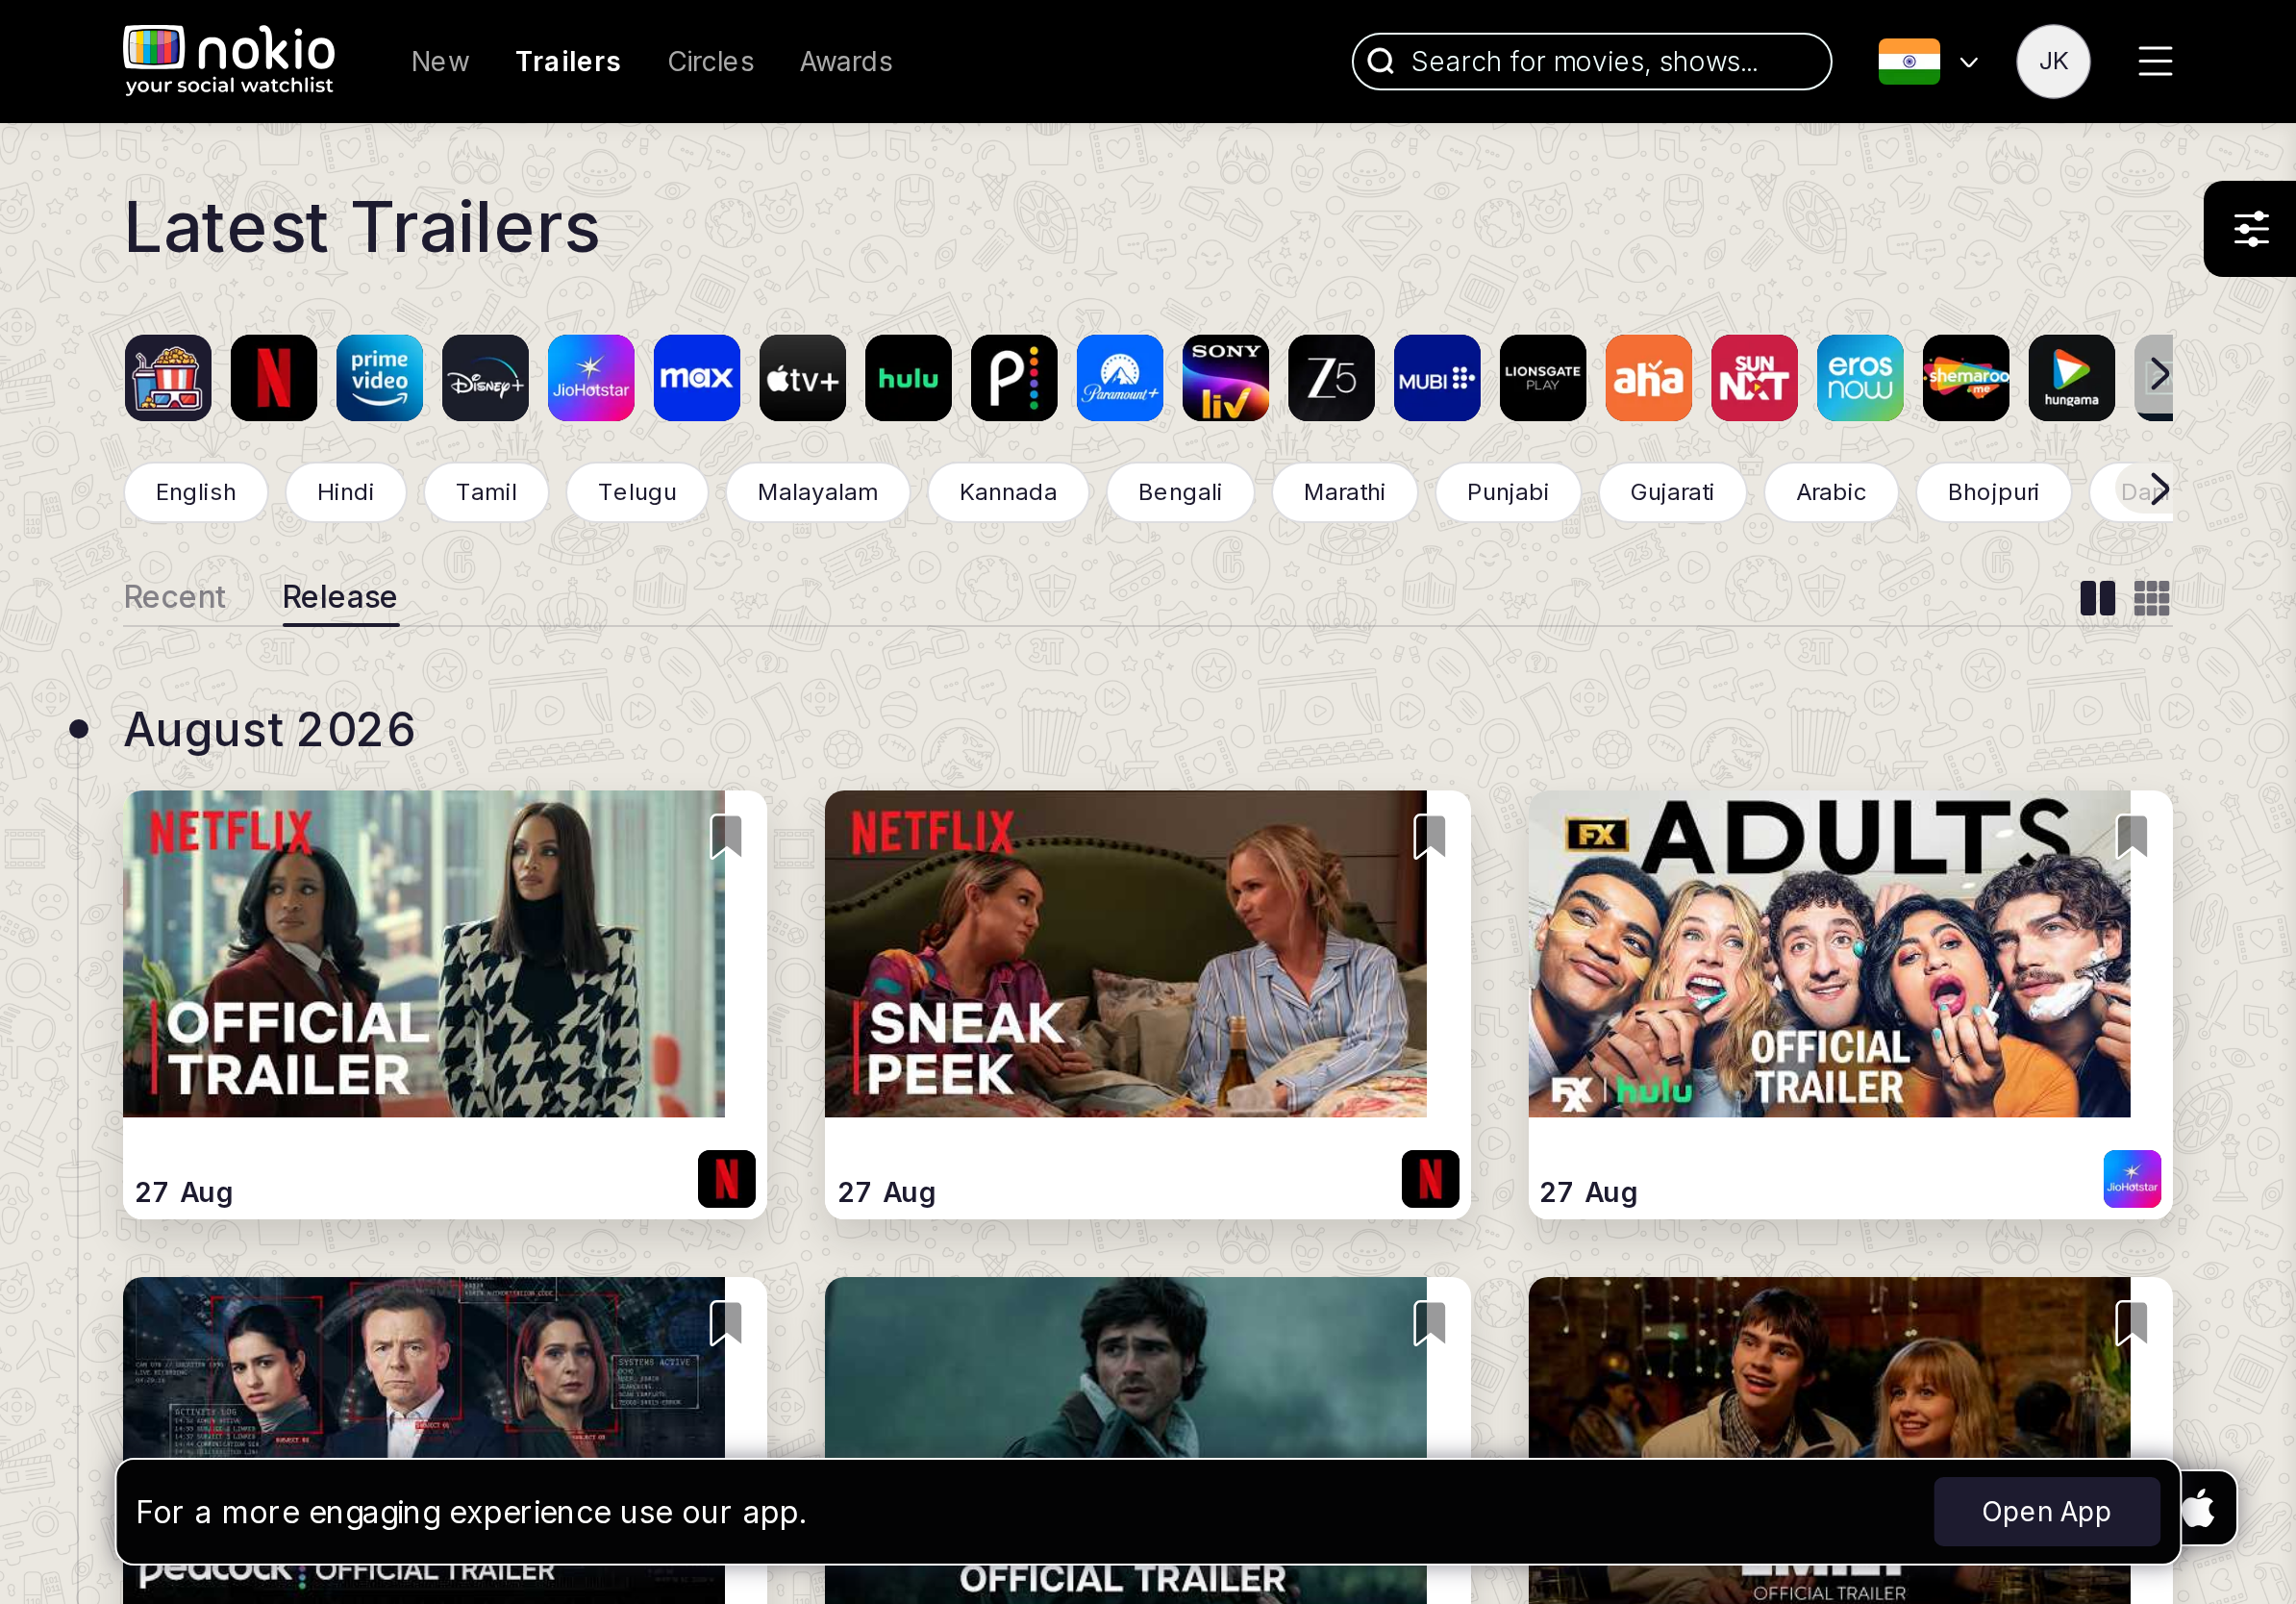Filter by Hungama platform
This screenshot has width=2296, height=1604.
tap(2072, 378)
